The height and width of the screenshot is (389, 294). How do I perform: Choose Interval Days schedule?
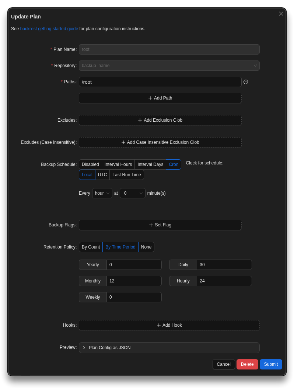[150, 164]
